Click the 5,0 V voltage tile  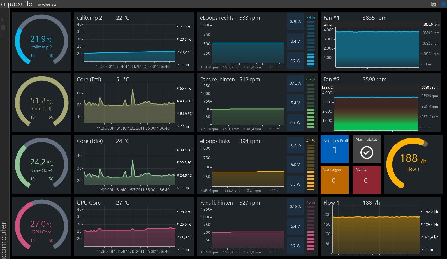click(295, 165)
